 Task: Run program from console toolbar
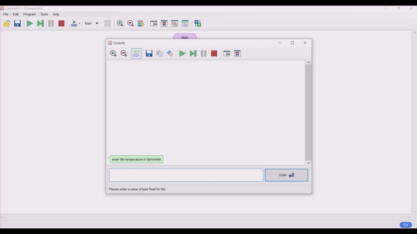[182, 54]
